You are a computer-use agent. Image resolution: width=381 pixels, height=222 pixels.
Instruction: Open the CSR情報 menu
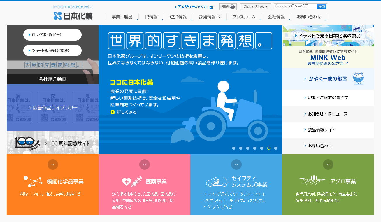[x=178, y=17]
